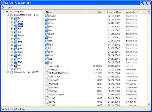
Task: Click the net folder icon
Action: coord(47,38)
